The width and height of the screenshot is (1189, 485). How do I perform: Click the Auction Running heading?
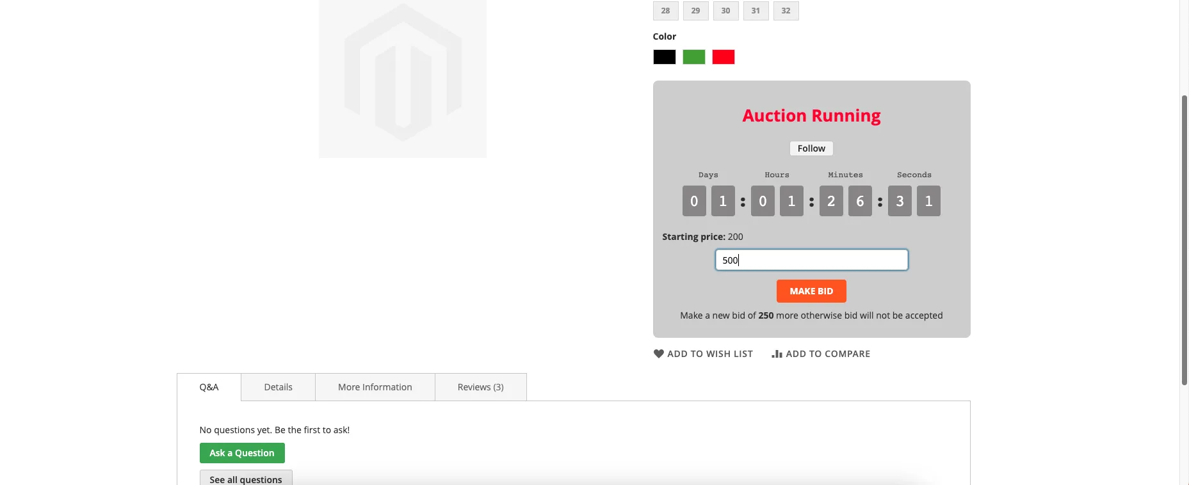click(811, 116)
